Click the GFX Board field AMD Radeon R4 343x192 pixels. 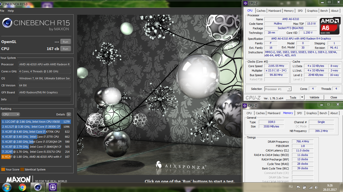(x=44, y=92)
